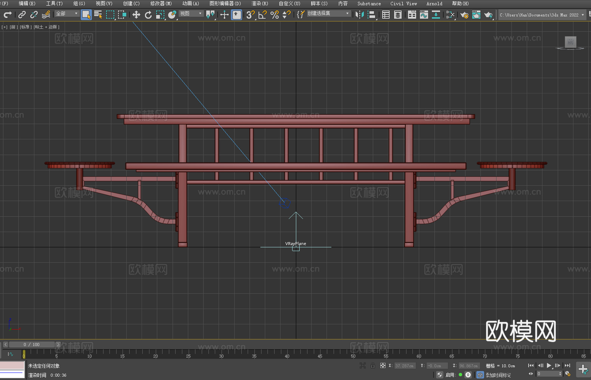Open Render Setup teapot icon
The height and width of the screenshot is (380, 591).
(x=464, y=15)
